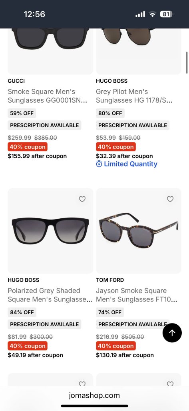Tap heart icon on Tom Ford Jayson sunglasses

pos(170,199)
